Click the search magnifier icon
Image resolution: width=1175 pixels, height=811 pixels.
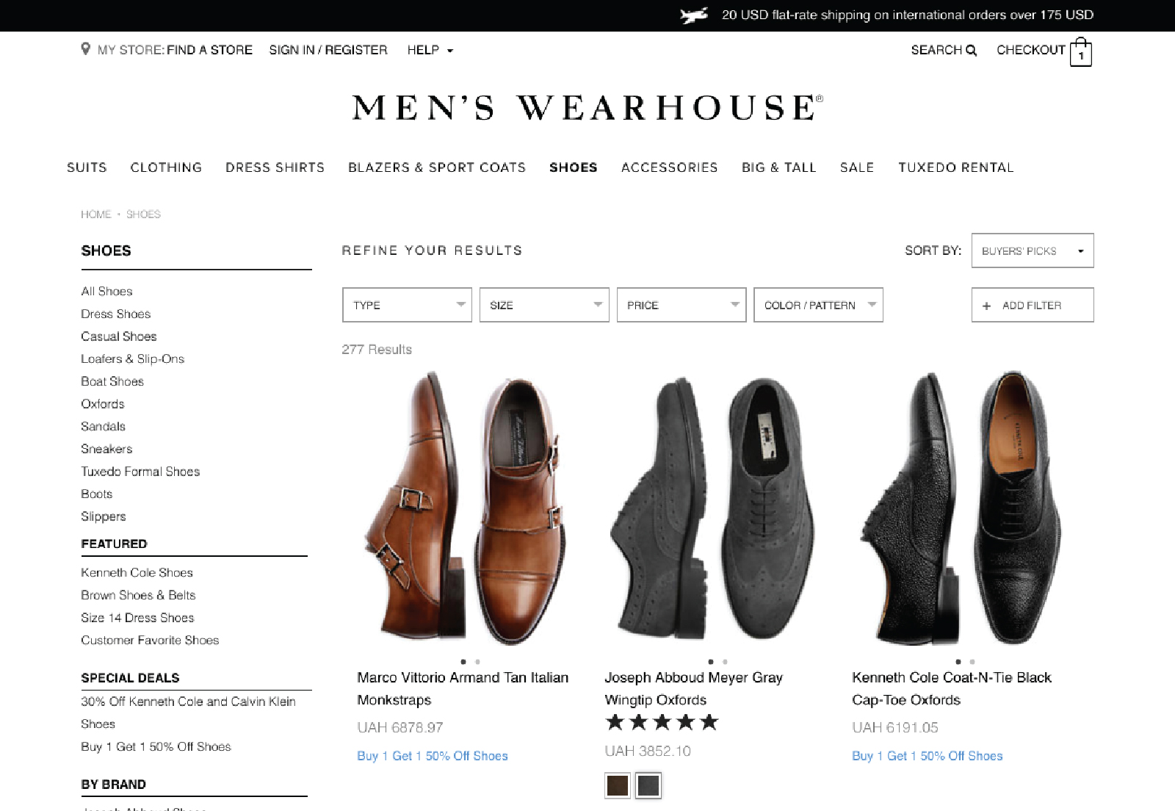coord(971,50)
